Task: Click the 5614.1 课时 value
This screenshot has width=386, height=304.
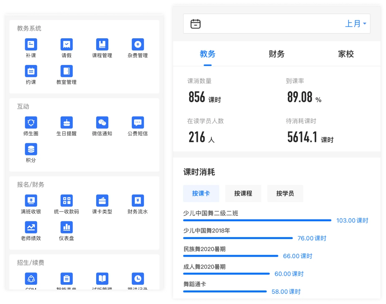Action: 310,137
